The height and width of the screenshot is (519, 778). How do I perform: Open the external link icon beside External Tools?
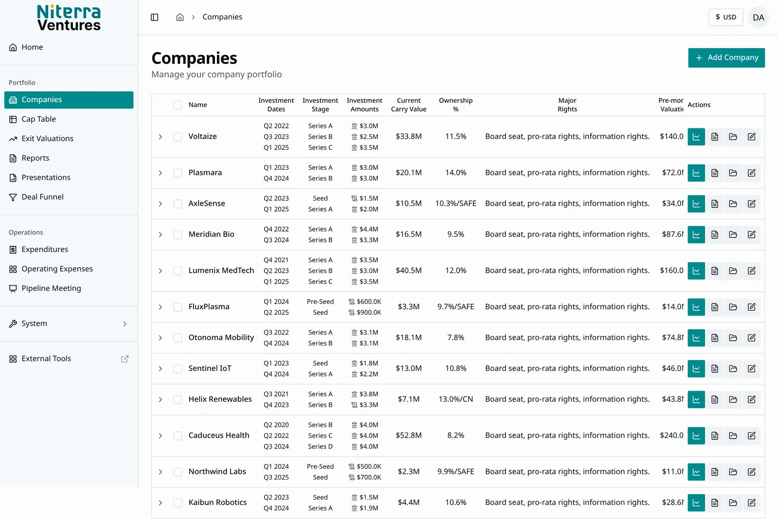tap(124, 359)
